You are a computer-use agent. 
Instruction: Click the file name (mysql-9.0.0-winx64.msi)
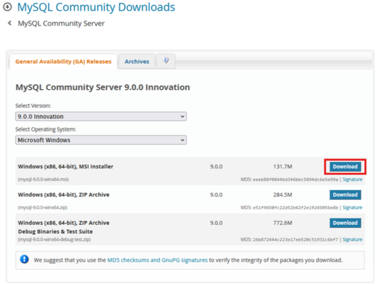pyautogui.click(x=43, y=179)
